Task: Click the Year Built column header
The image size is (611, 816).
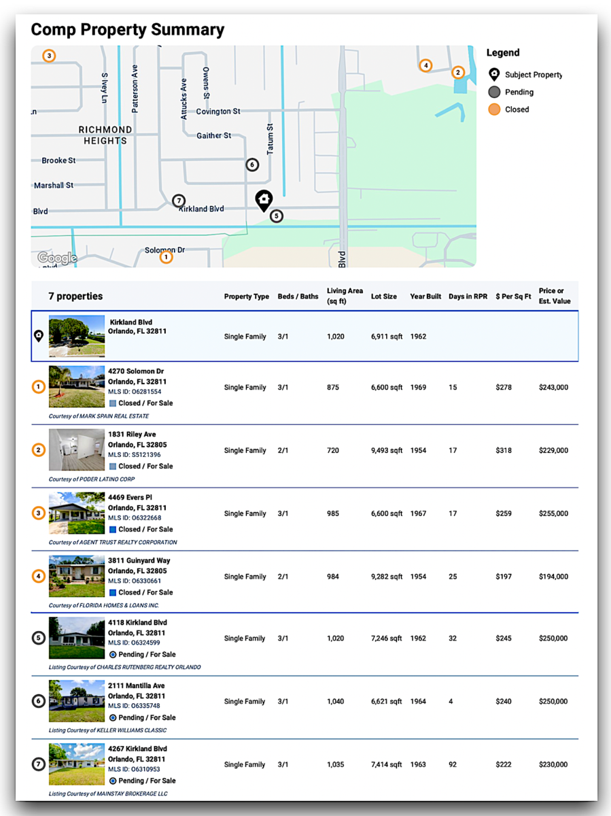Action: 425,296
